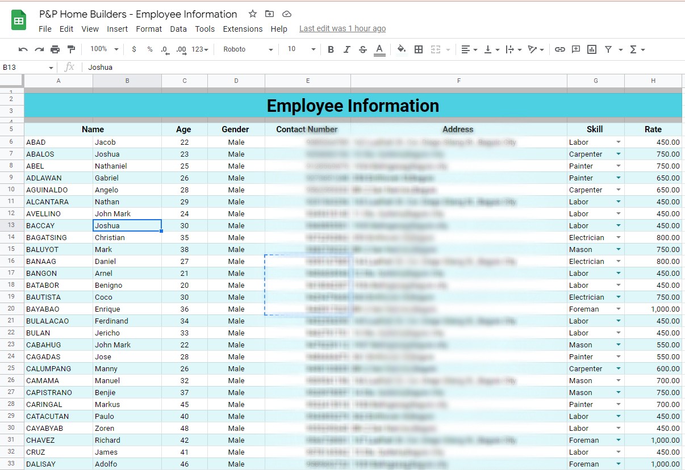
Task: Open the Edit menu
Action: [66, 29]
